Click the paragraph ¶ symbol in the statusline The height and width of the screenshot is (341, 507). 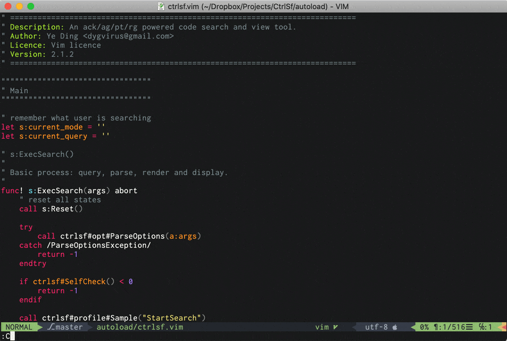point(435,327)
